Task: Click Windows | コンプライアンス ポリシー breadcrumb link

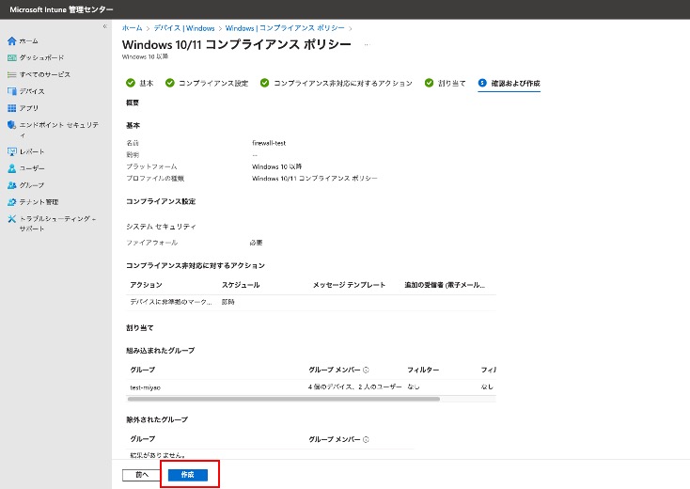Action: tap(285, 27)
